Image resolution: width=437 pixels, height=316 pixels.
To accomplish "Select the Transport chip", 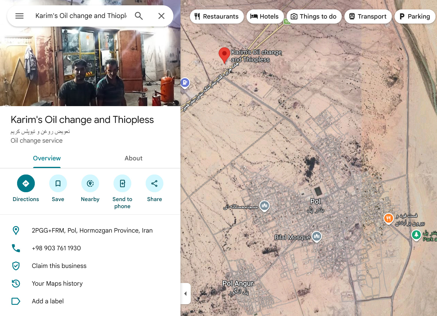I will pos(368,17).
